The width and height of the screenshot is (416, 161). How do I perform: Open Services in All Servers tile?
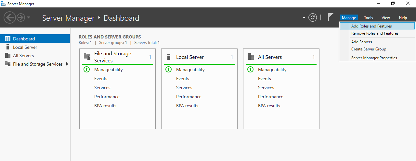[266, 88]
